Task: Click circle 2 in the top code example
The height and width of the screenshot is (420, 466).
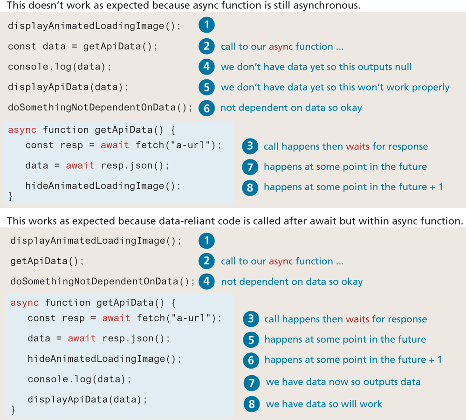Action: point(206,46)
